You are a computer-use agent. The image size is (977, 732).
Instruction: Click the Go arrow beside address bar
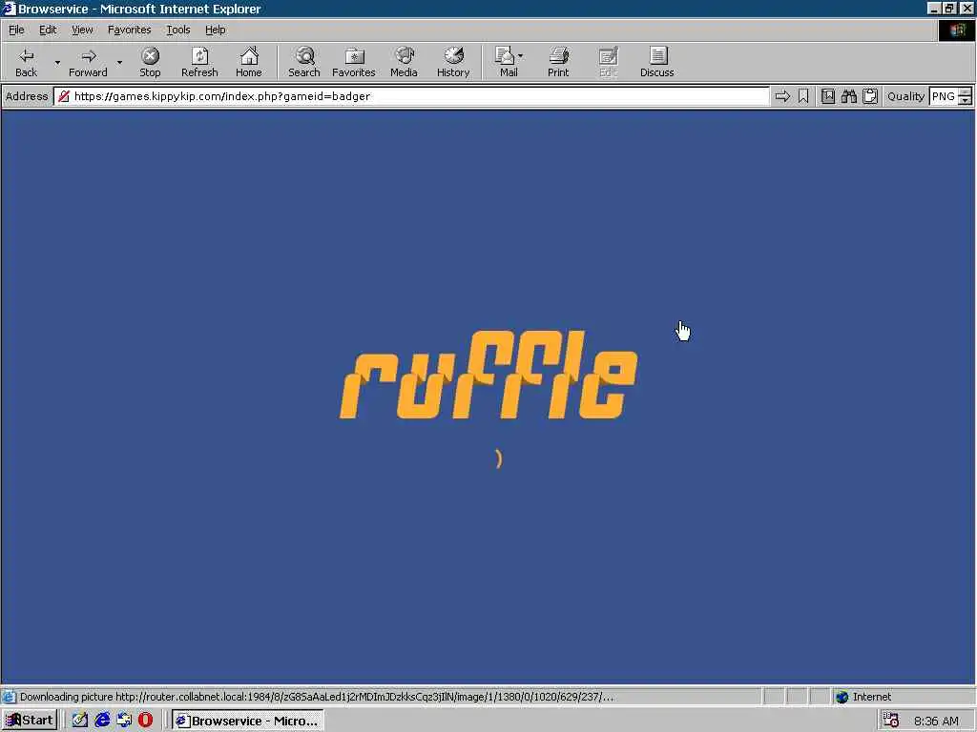(782, 96)
